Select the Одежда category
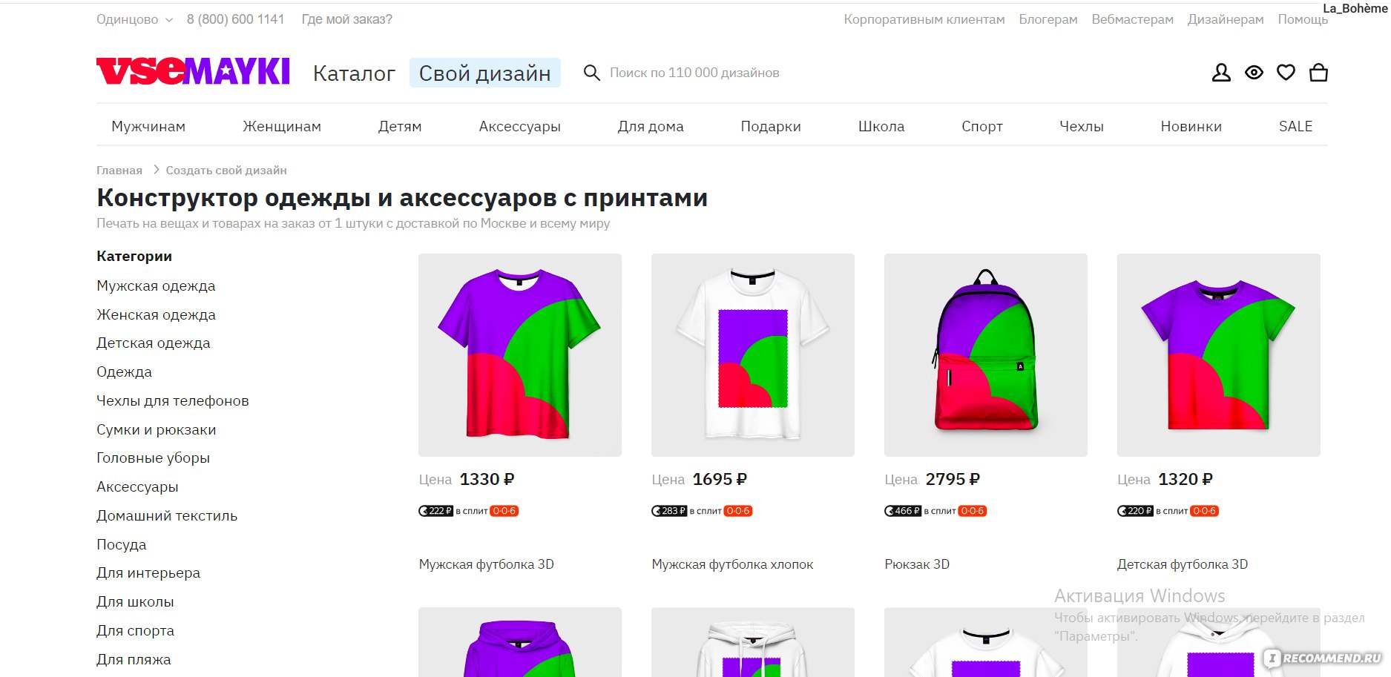Screen dimensions: 1391x677 tap(124, 371)
